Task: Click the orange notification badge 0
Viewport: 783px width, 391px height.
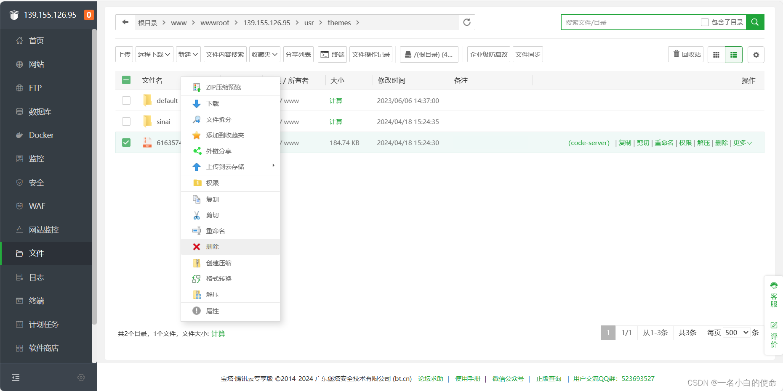Action: [89, 15]
